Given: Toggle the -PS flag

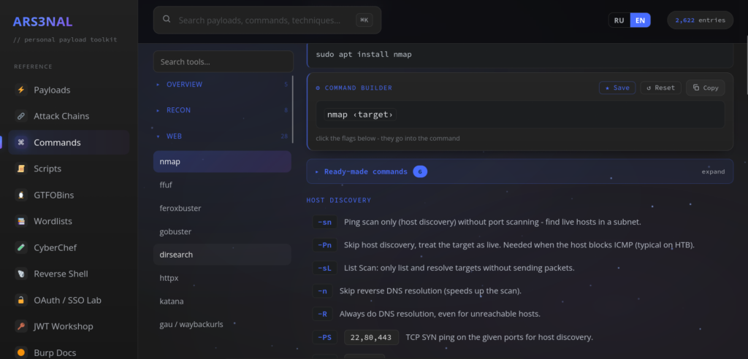Looking at the screenshot, I should tap(325, 338).
